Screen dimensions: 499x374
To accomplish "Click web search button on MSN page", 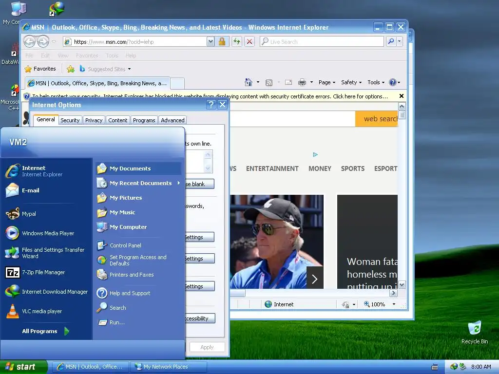I will (x=377, y=119).
